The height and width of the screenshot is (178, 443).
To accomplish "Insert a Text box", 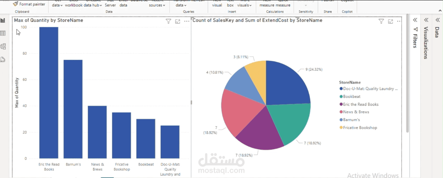I will click(x=230, y=4).
